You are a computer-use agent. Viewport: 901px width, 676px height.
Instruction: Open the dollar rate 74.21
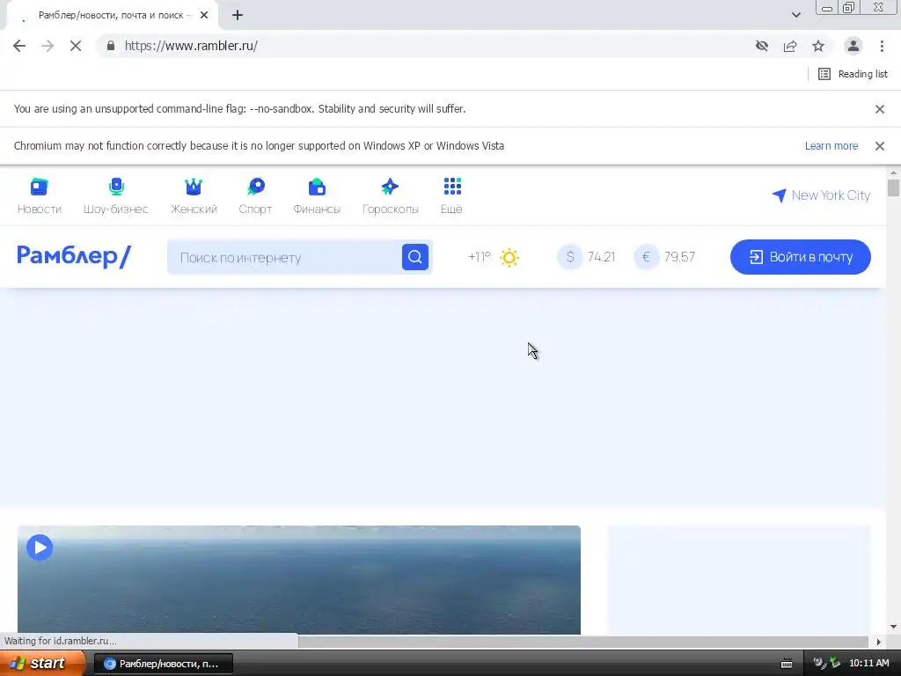[587, 257]
